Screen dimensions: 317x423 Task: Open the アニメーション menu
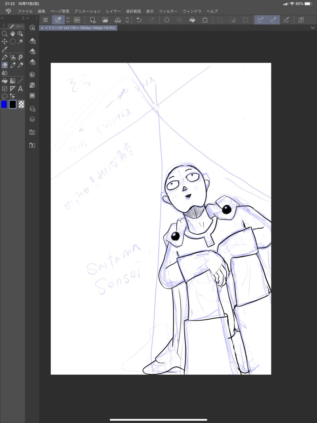[x=87, y=11]
